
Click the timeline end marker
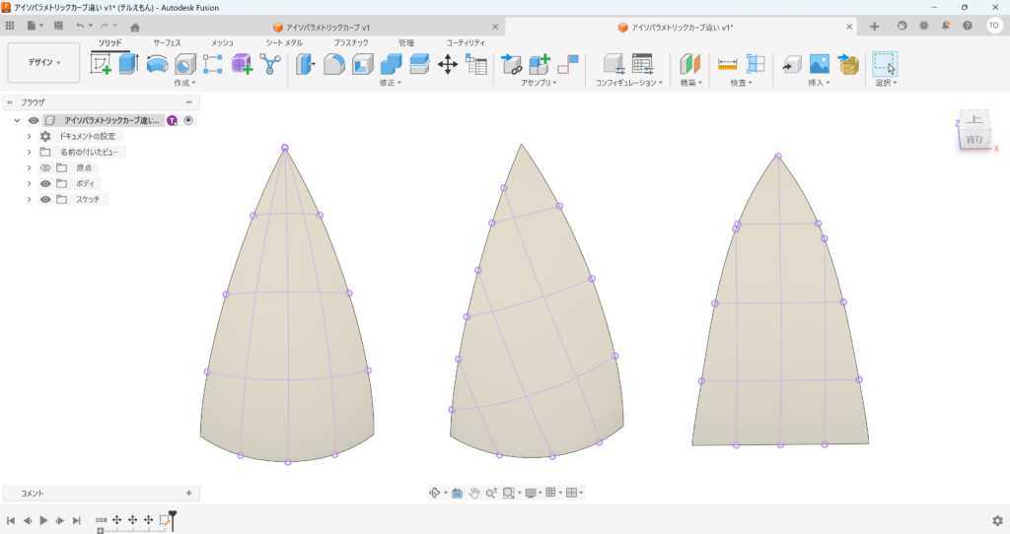point(172,515)
